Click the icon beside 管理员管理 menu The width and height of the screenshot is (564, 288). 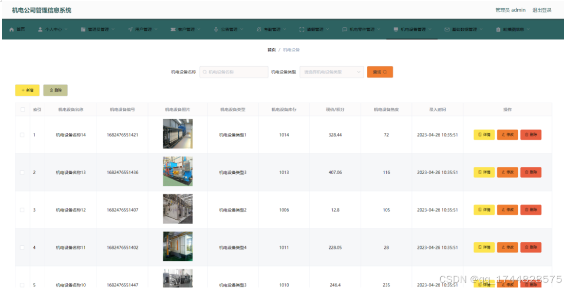point(83,29)
